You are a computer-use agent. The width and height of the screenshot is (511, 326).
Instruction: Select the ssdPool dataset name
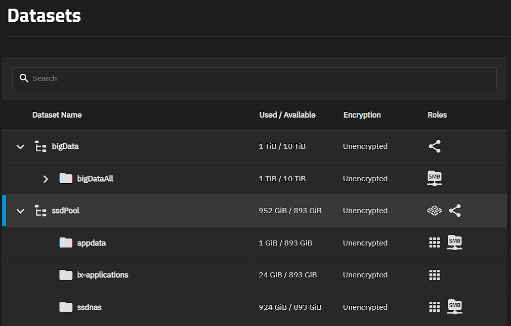[65, 211]
